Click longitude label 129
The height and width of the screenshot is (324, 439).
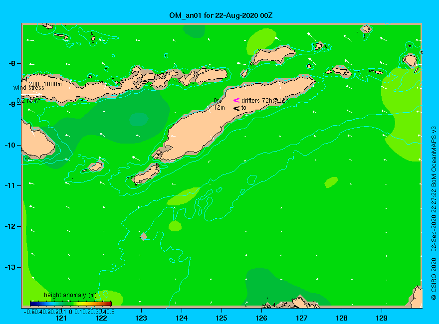tap(382, 318)
